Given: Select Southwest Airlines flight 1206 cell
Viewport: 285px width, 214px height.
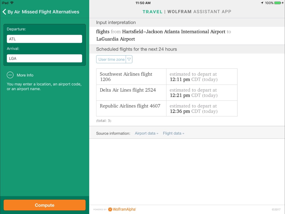Looking at the screenshot, I should pyautogui.click(x=131, y=76).
